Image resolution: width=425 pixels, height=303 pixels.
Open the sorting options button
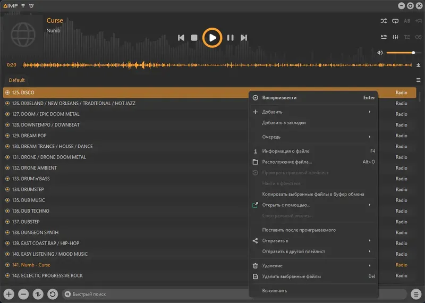coord(38,294)
